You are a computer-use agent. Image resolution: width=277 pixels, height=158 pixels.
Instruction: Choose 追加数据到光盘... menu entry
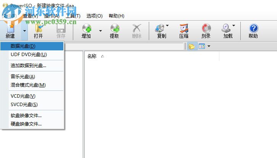coord(32,66)
